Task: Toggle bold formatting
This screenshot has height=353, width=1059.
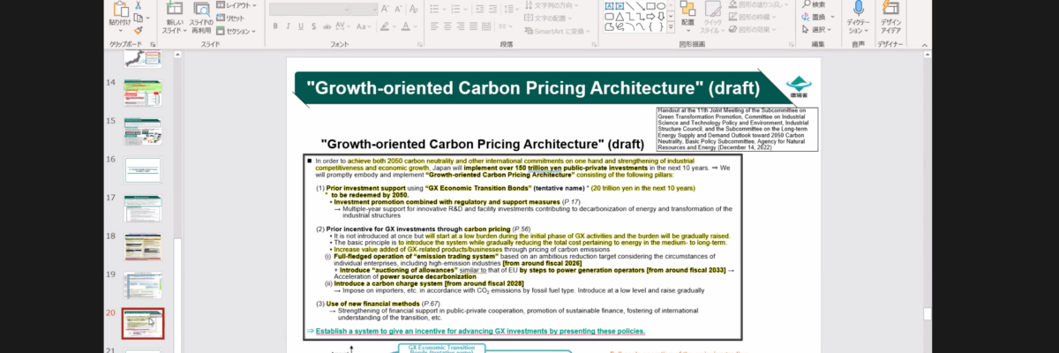Action: coord(275,26)
